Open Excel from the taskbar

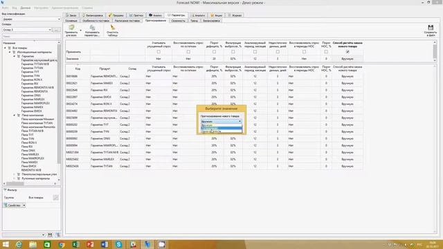coord(75,244)
